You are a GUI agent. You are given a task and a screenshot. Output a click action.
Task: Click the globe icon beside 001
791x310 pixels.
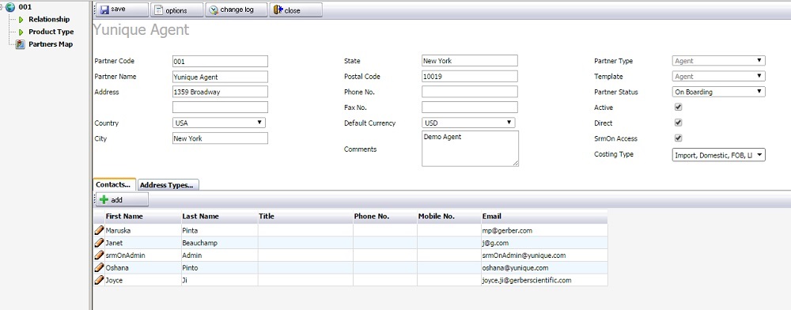(x=10, y=7)
